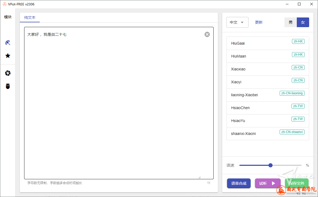Click the 保存文件 save file button
Screen dimensions: 318x197
[297, 183]
